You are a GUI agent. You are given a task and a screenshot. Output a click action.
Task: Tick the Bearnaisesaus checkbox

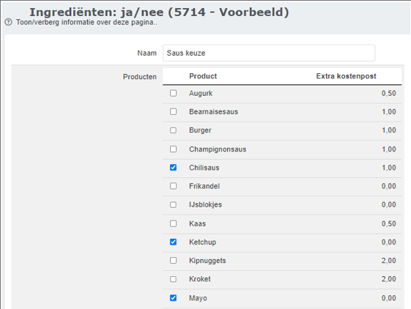[173, 111]
